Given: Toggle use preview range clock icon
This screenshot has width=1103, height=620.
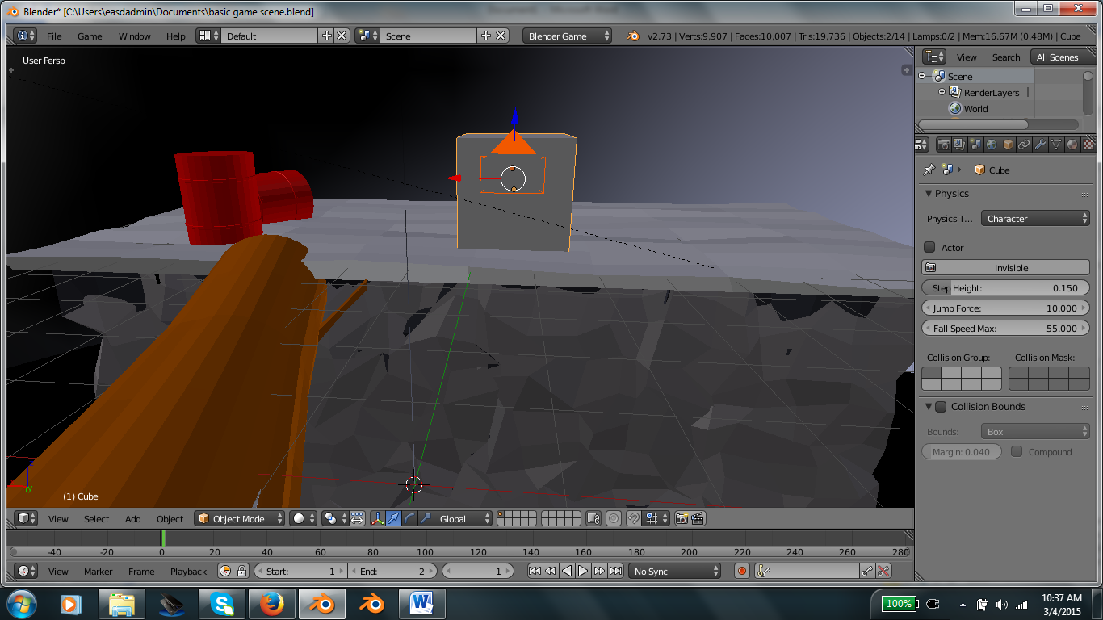Looking at the screenshot, I should coord(225,571).
